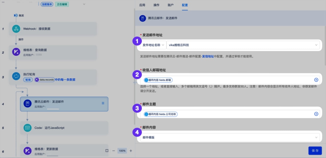Image resolution: width=326 pixels, height=158 pixels.
Task: Select the Webhook node icon
Action: tap(16, 29)
